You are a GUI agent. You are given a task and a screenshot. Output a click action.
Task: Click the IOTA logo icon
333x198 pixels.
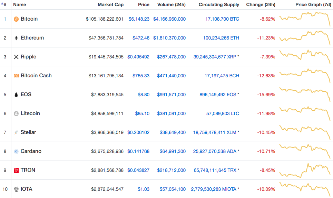tap(16, 189)
